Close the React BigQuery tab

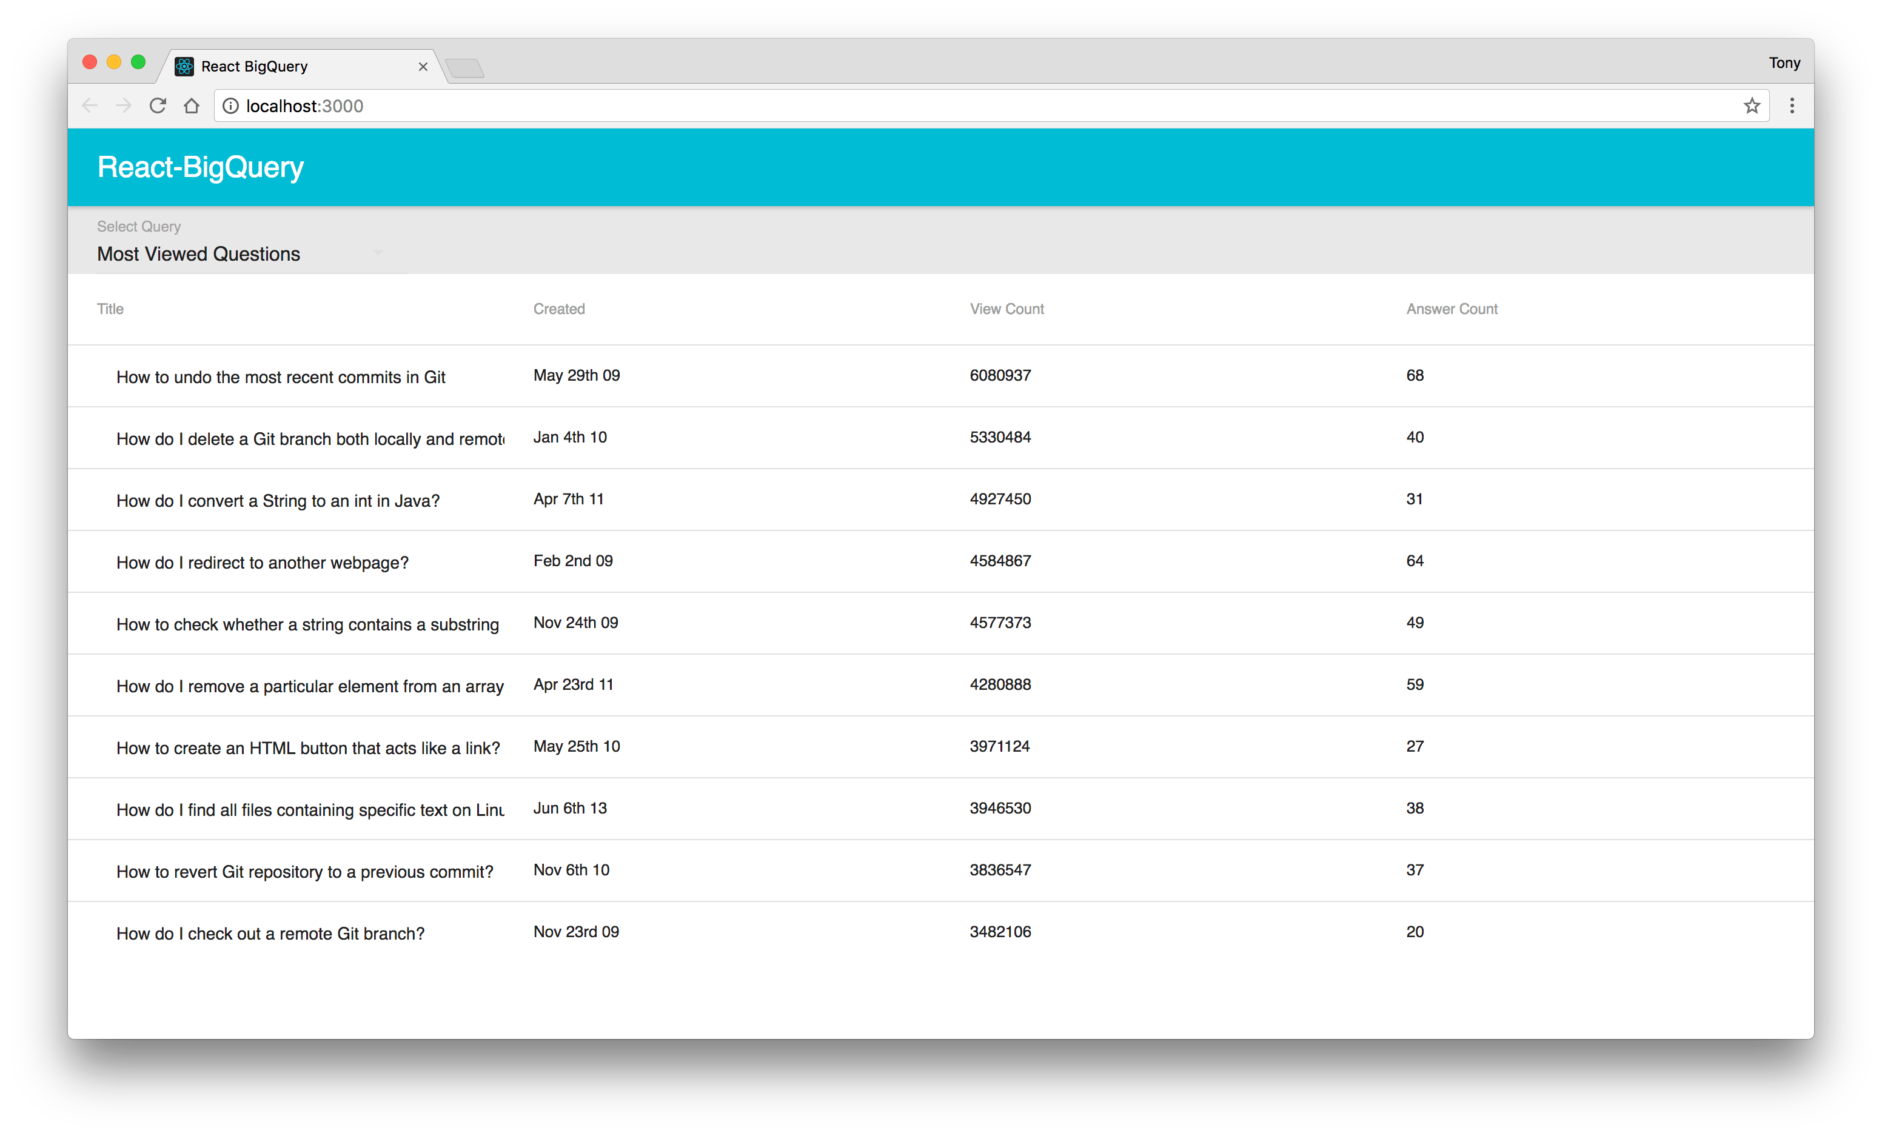click(x=423, y=67)
